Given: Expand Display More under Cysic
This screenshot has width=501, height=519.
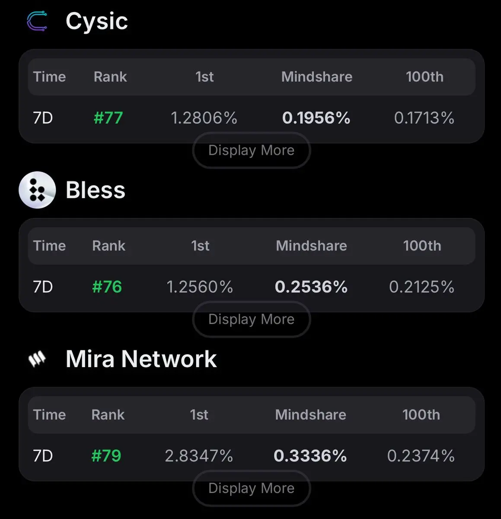Looking at the screenshot, I should pos(251,150).
